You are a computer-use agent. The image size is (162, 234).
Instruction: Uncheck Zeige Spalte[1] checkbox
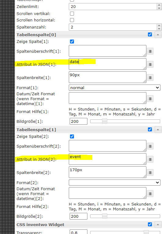[x=72, y=41]
